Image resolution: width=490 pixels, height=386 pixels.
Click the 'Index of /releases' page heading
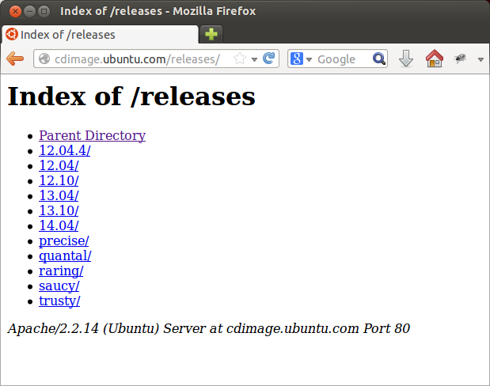tap(131, 96)
